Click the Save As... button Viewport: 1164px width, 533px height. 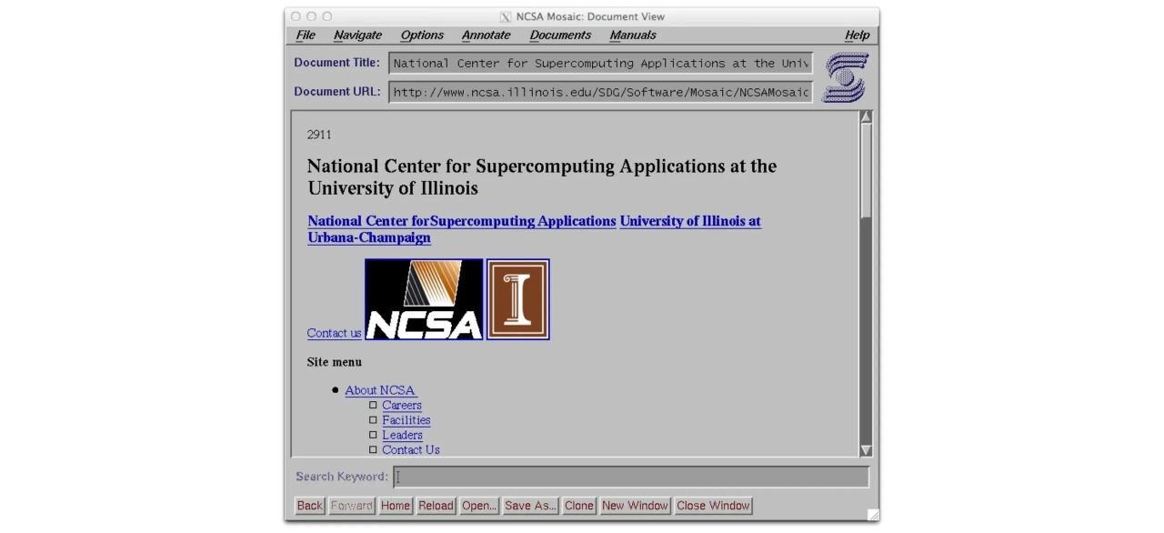point(530,506)
